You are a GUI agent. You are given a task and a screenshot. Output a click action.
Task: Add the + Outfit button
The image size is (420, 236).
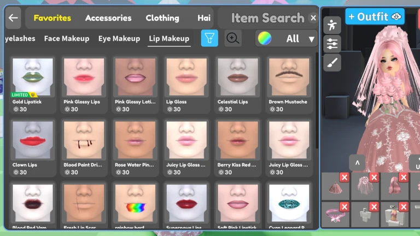[x=375, y=16]
